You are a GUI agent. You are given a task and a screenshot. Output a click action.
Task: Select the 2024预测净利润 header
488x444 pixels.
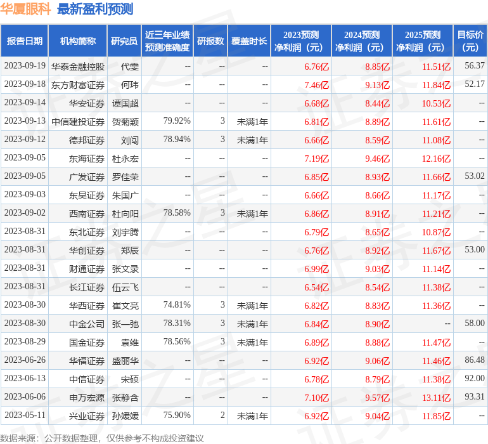(x=362, y=41)
